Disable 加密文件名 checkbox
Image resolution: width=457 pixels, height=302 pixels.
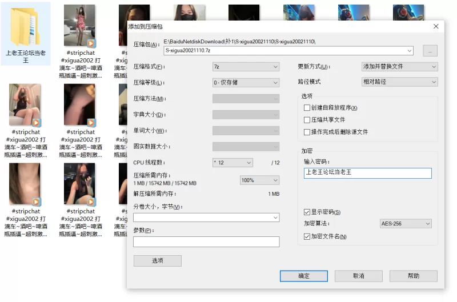(307, 236)
